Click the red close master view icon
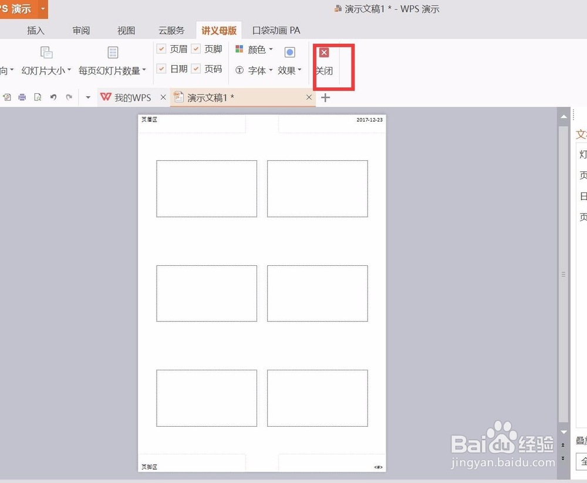Viewport: 587px width, 483px height. click(324, 52)
